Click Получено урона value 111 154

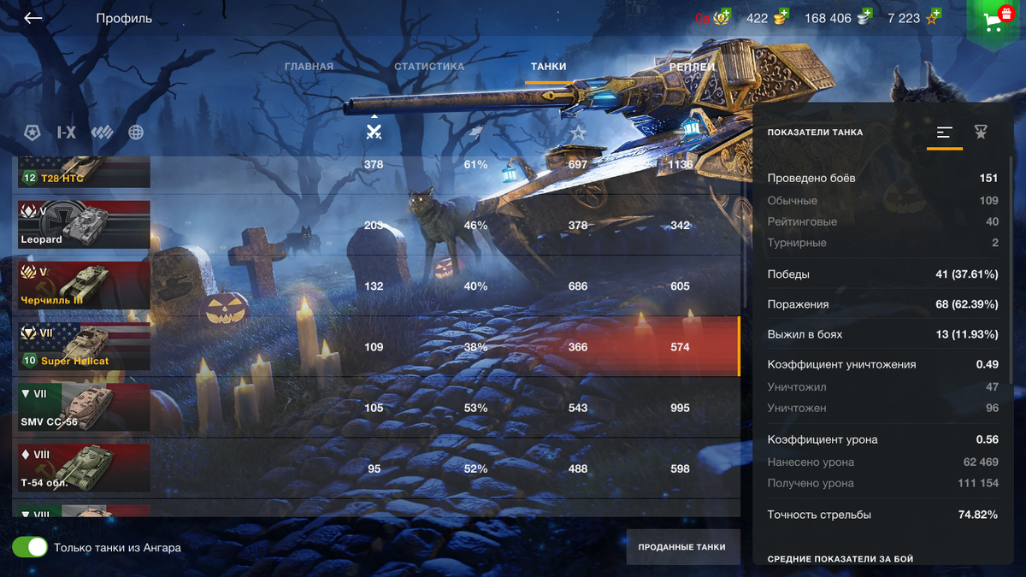coord(977,483)
